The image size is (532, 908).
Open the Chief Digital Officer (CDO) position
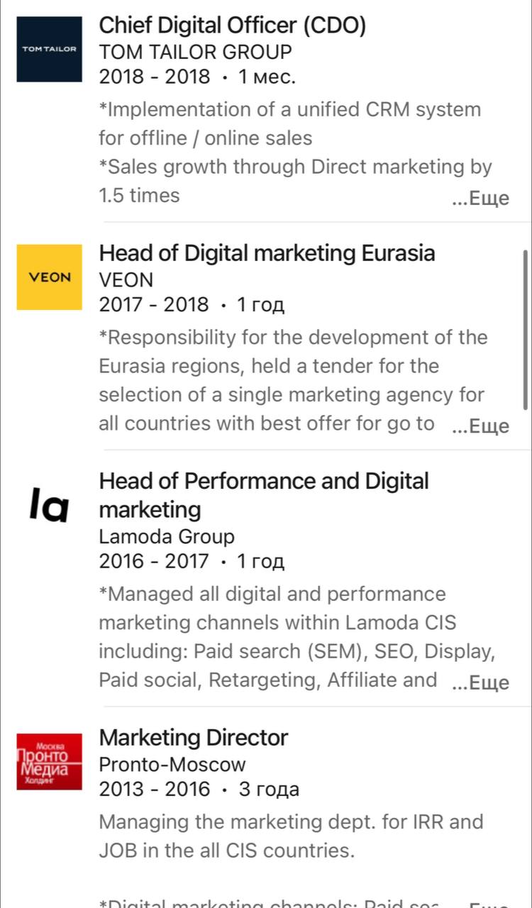[233, 26]
